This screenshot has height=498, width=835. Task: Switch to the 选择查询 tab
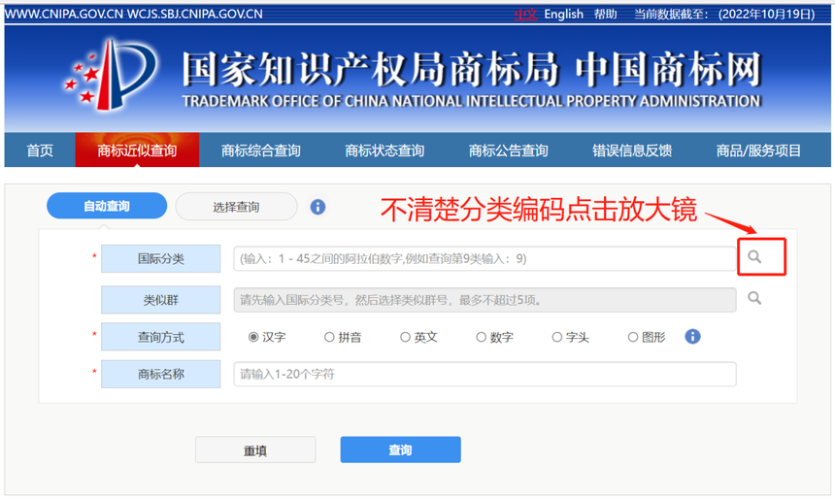(236, 207)
